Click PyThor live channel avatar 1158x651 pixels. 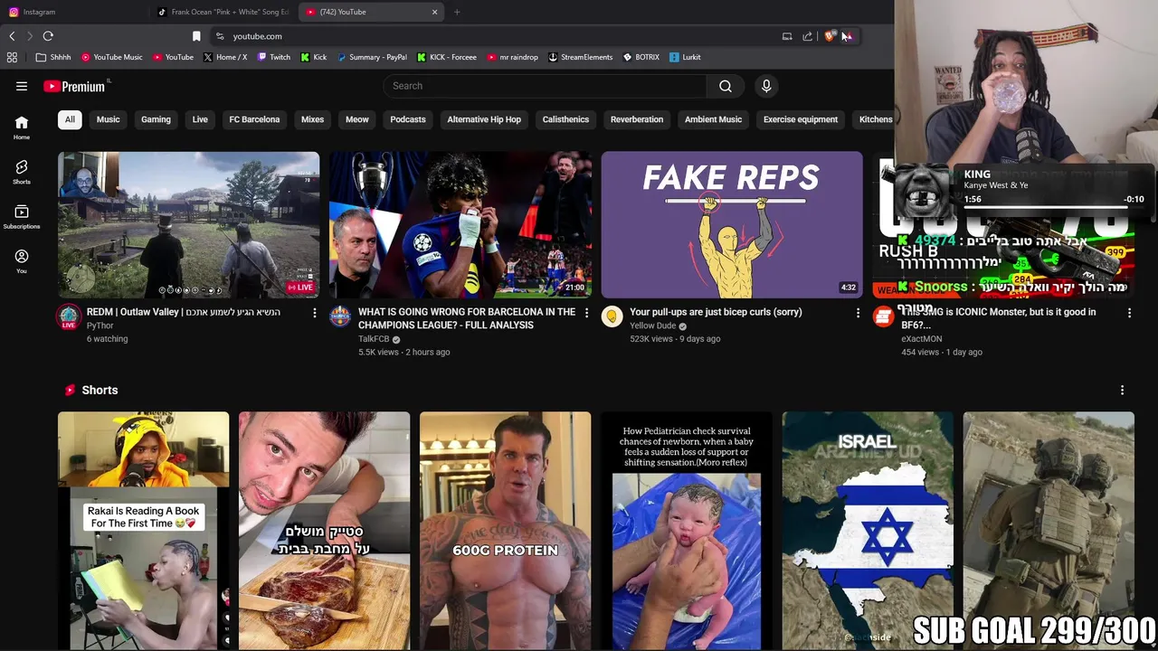[69, 316]
